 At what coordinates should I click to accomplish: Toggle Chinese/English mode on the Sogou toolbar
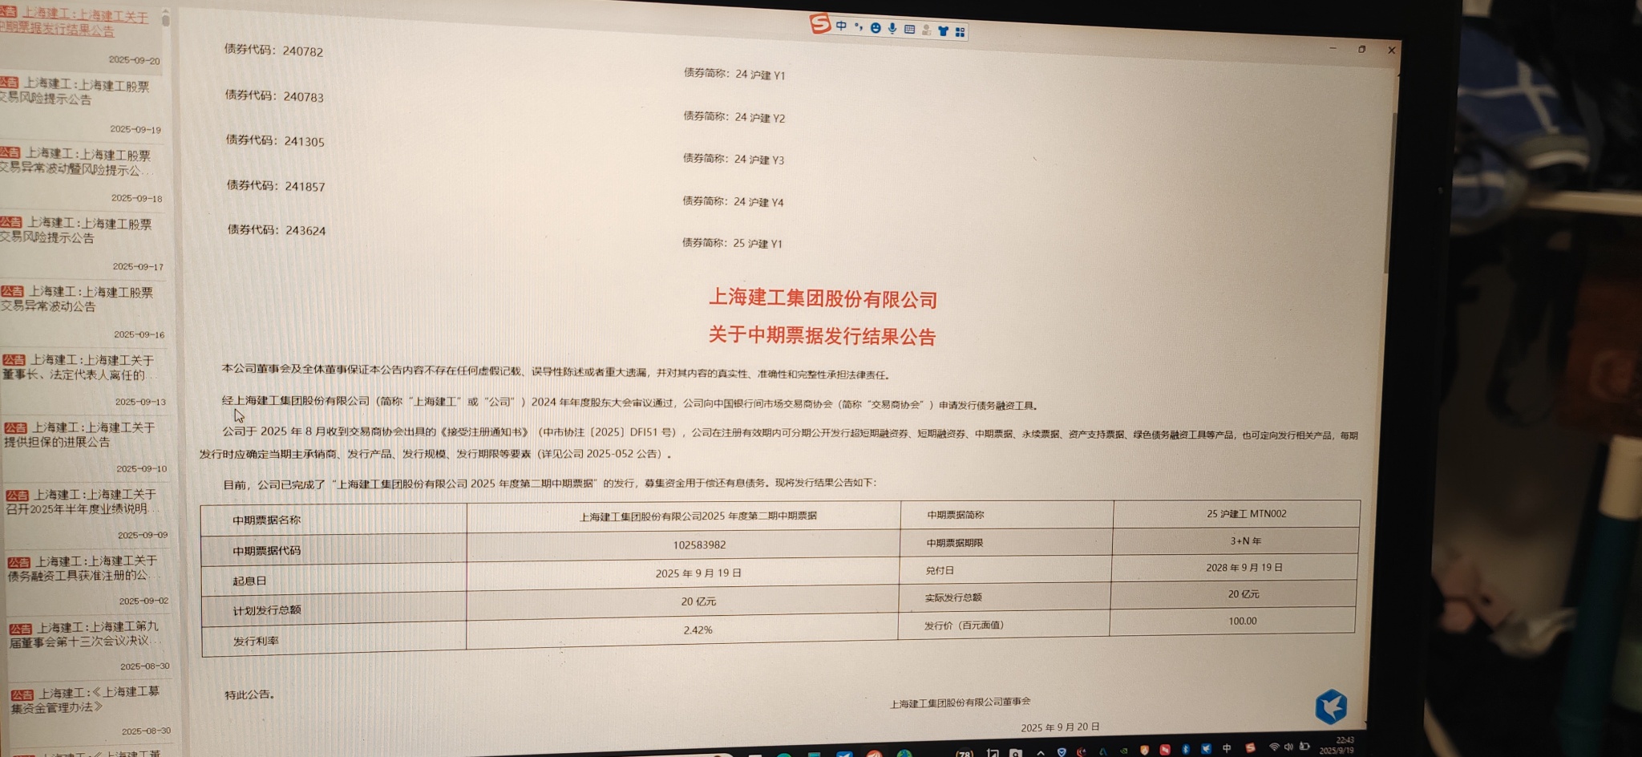tap(841, 26)
